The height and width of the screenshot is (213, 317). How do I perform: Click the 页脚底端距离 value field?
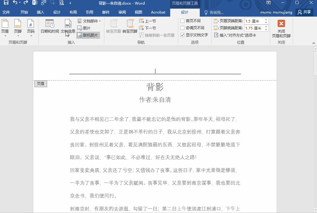254,28
